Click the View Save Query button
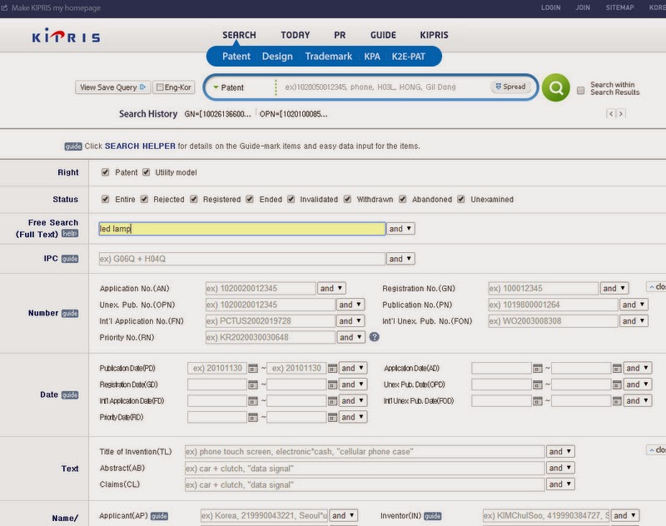Image resolution: width=666 pixels, height=526 pixels. click(x=112, y=87)
